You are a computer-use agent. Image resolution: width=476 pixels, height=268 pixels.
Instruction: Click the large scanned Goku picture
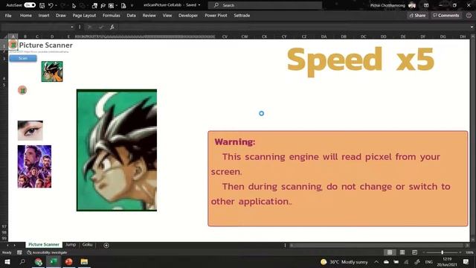click(x=117, y=150)
